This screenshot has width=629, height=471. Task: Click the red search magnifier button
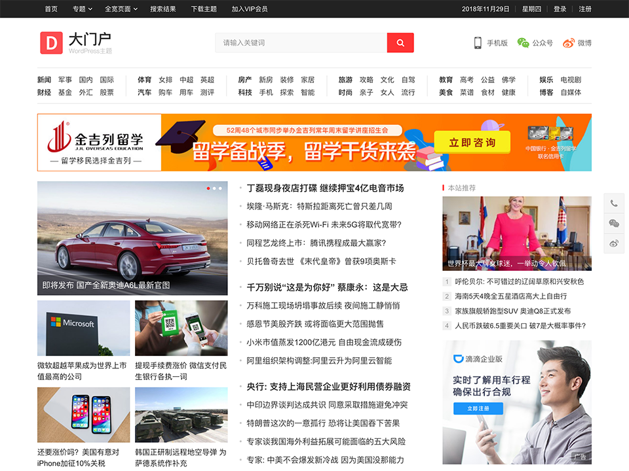pos(400,42)
